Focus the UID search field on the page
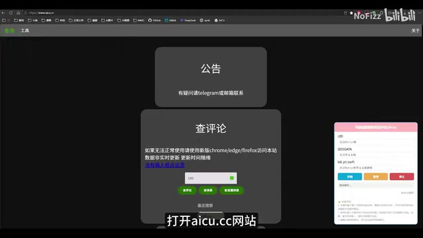The height and width of the screenshot is (238, 423). (x=211, y=178)
